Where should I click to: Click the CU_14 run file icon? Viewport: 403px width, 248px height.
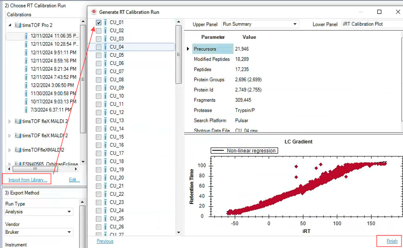[x=106, y=129]
